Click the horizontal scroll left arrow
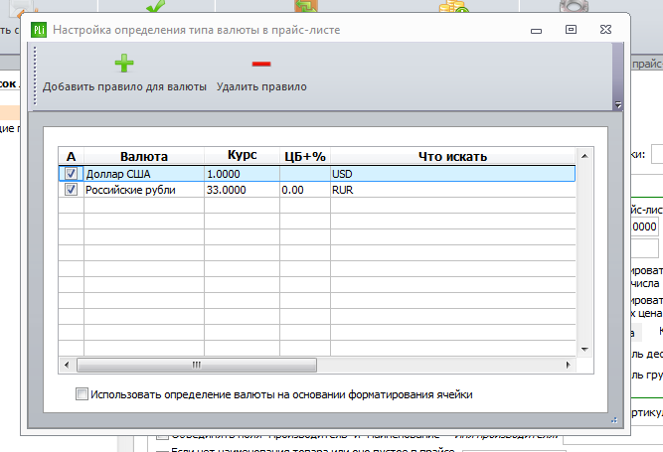 (x=67, y=365)
